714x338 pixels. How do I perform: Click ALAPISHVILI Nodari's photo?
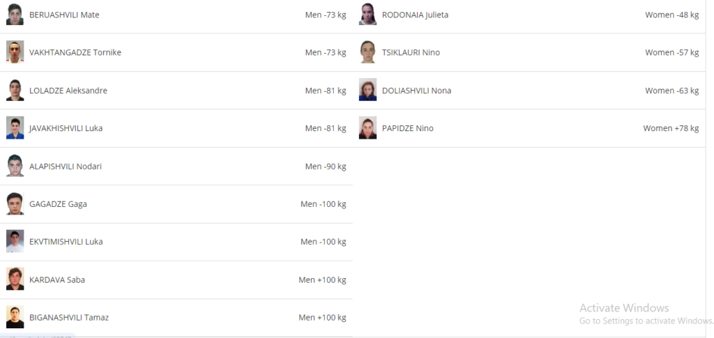[15, 166]
